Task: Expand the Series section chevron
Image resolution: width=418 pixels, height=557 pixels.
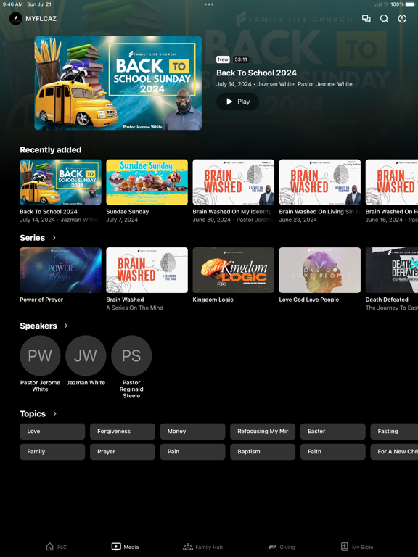Action: point(54,238)
